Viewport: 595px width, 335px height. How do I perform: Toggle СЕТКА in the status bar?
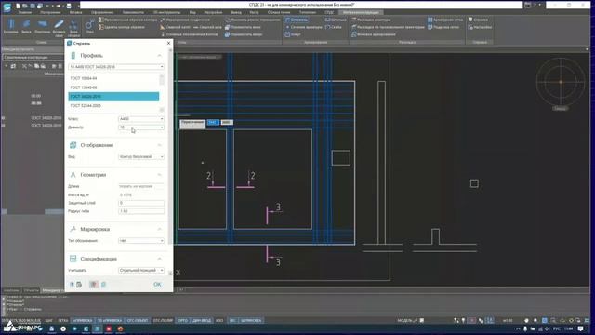63,320
